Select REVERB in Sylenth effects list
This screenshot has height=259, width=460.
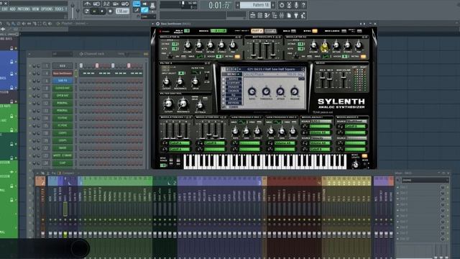pos(233,103)
